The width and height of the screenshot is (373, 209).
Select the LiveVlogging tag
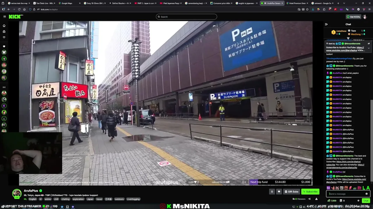(133, 199)
